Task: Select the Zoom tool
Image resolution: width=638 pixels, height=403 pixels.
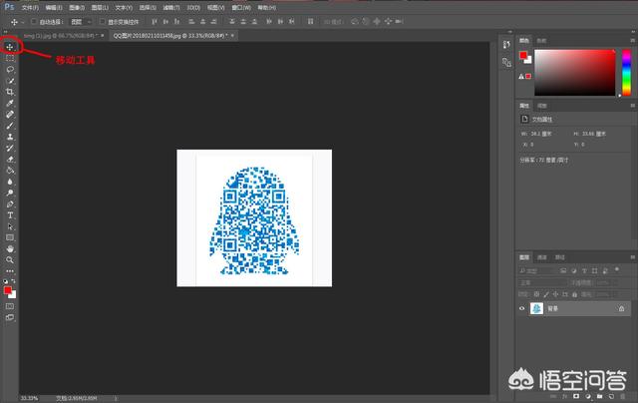Action: (10, 259)
